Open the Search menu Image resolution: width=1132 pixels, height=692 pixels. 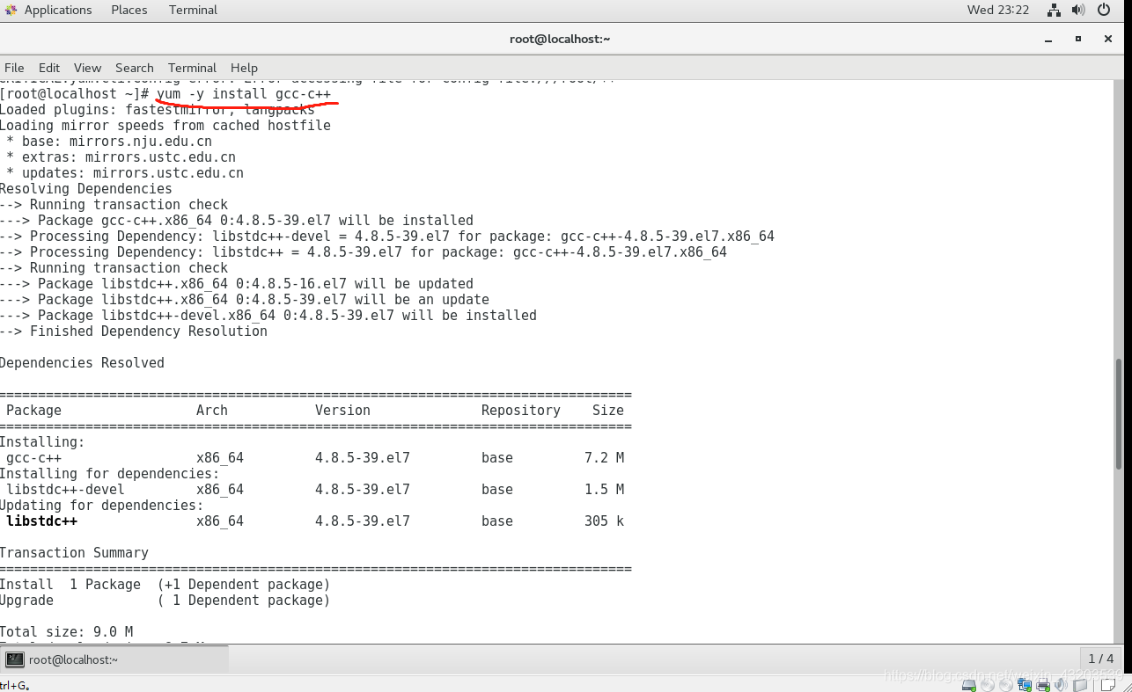[x=134, y=68]
